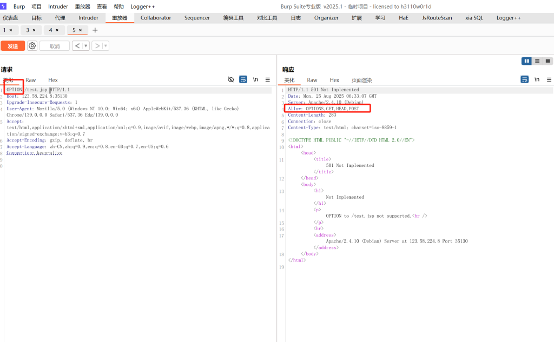Click the Host header line in request
Image resolution: width=554 pixels, height=342 pixels.
(x=37, y=96)
